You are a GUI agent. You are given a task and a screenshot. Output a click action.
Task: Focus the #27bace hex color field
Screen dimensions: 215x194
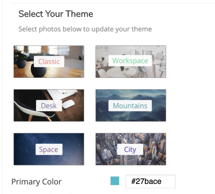(150, 181)
